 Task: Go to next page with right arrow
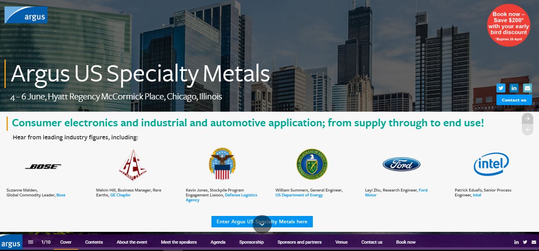528,119
